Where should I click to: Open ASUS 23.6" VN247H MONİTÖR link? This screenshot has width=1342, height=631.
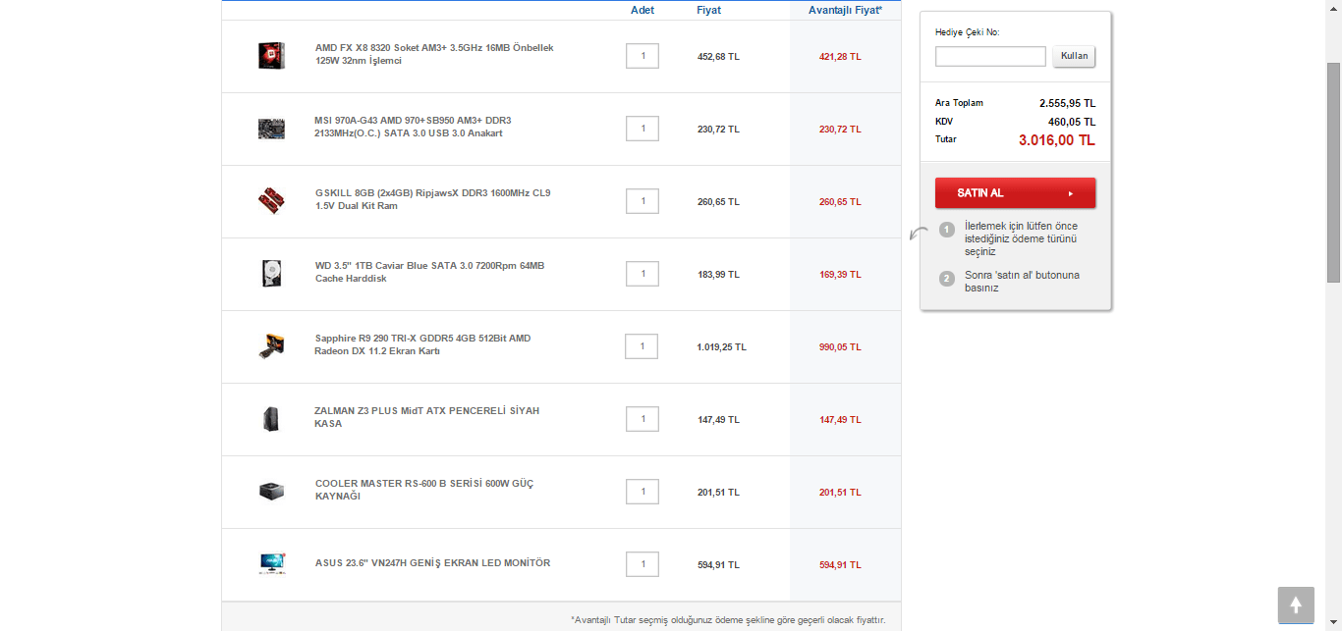tap(432, 563)
